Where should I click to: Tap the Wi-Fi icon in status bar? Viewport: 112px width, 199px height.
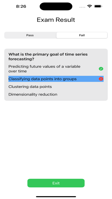(89, 6)
